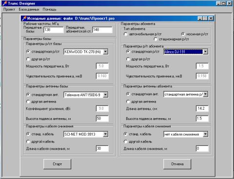Close the Trunc Designer main window

[x=229, y=3]
